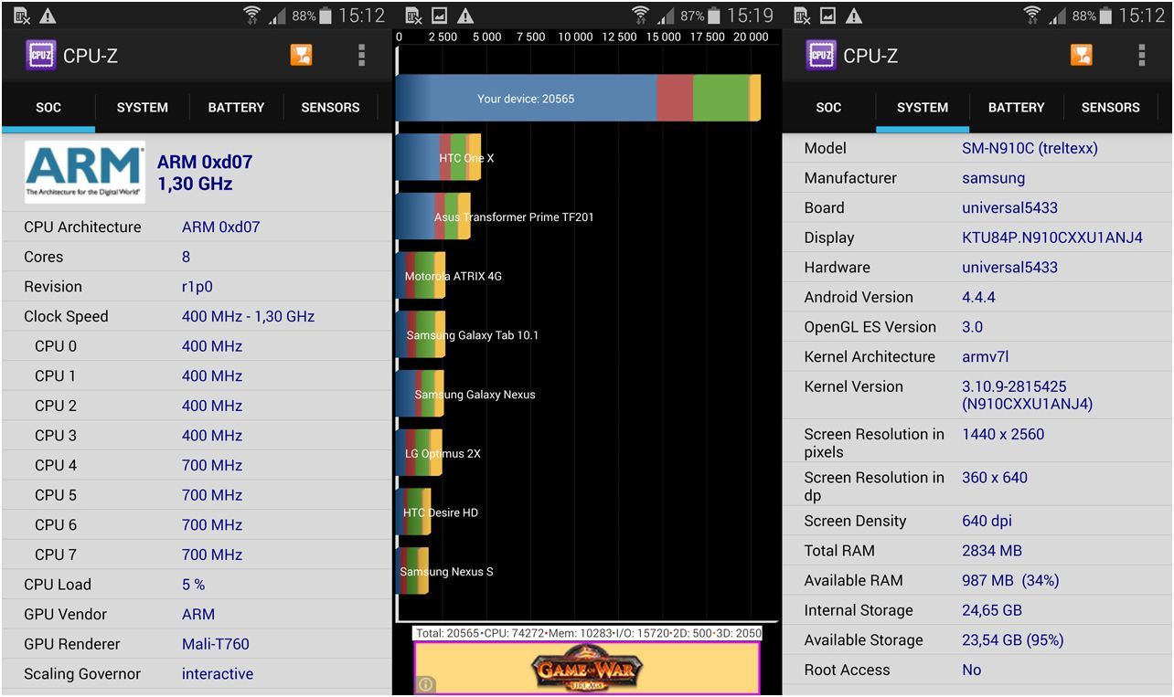1174x697 pixels.
Task: Select the HTC One X benchmark bar
Action: tap(439, 158)
